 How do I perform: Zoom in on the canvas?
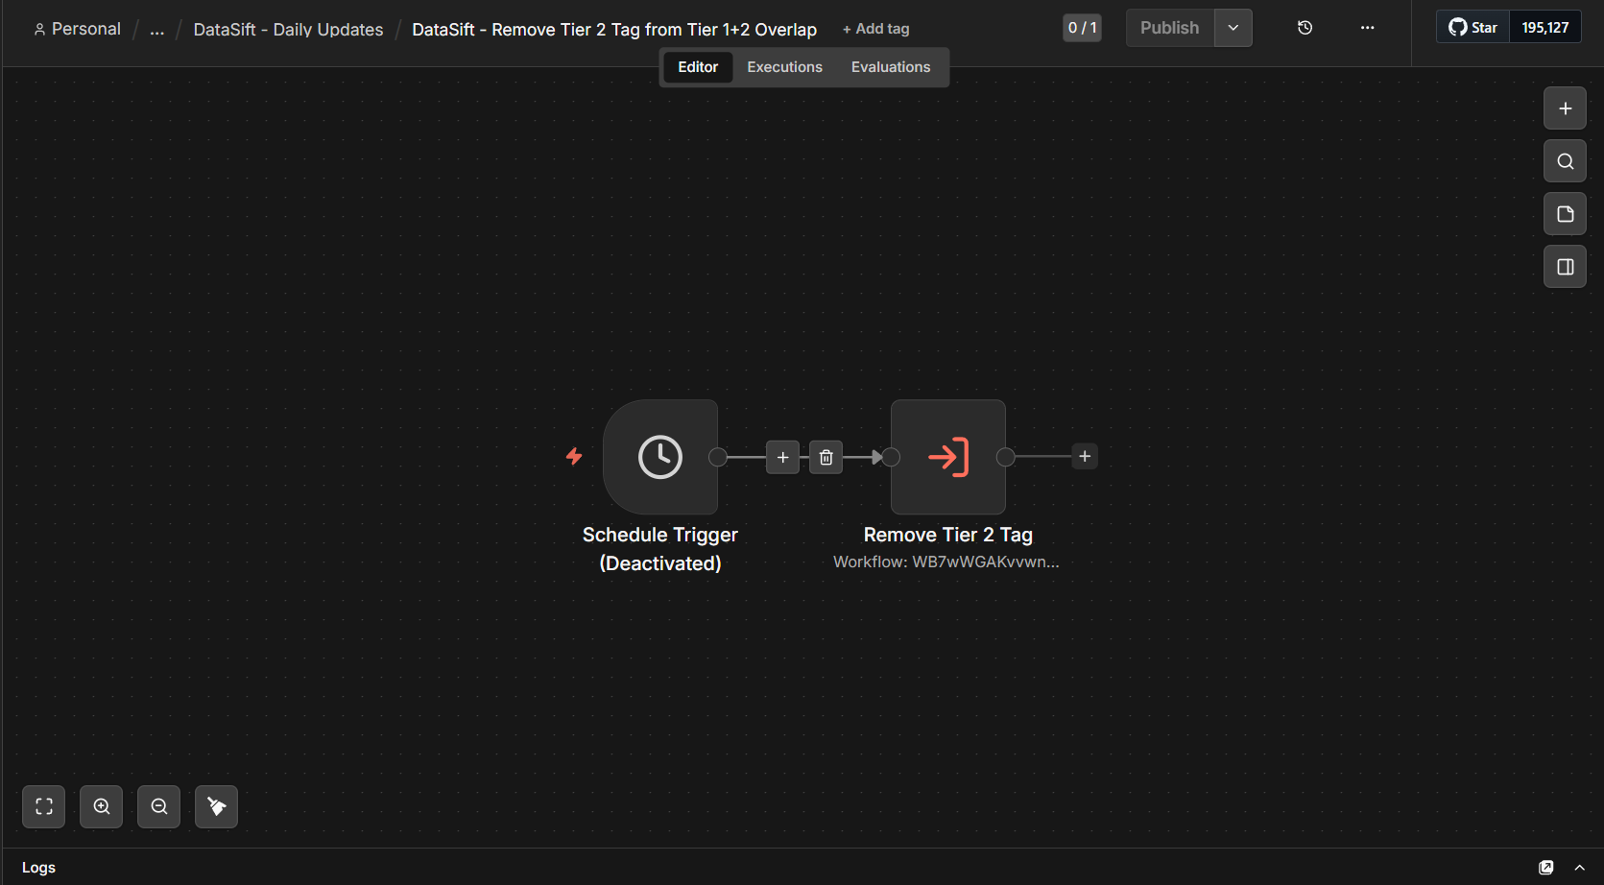coord(102,806)
